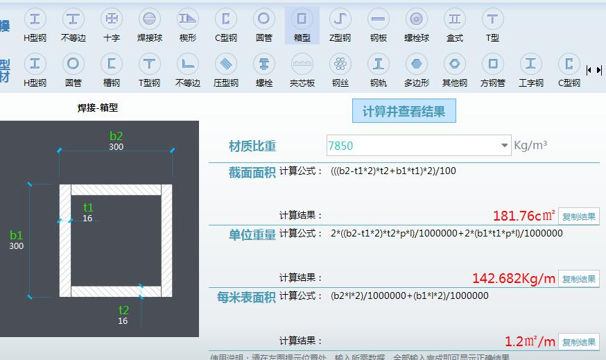606x360 pixels.
Task: Click the 截面面积 section heading
Action: pos(252,173)
